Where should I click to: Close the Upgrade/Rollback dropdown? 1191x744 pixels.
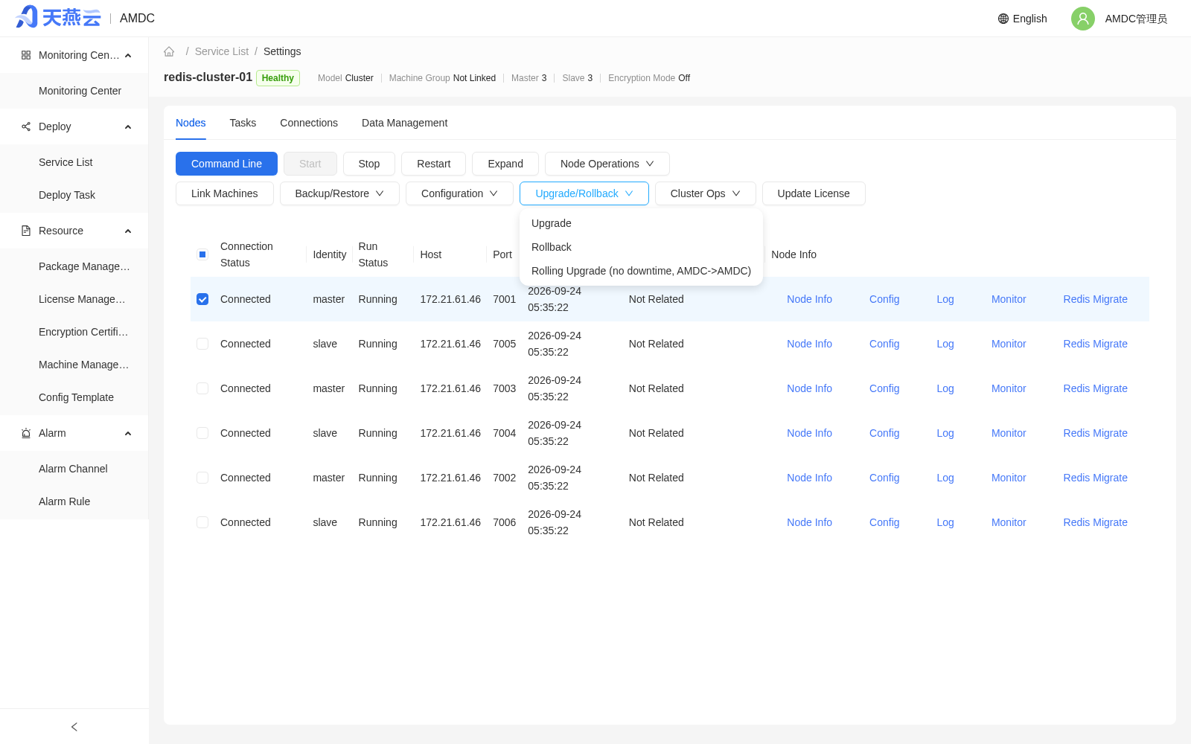click(584, 193)
